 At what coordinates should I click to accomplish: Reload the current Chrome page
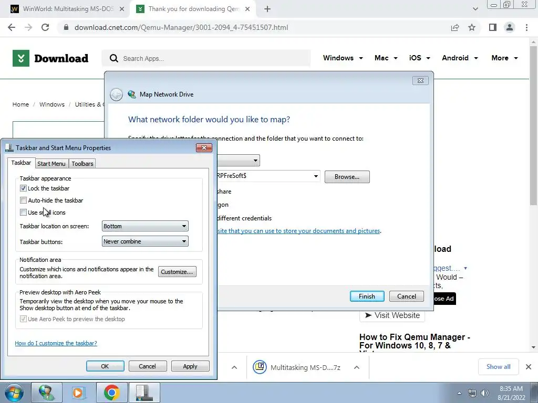tap(45, 27)
